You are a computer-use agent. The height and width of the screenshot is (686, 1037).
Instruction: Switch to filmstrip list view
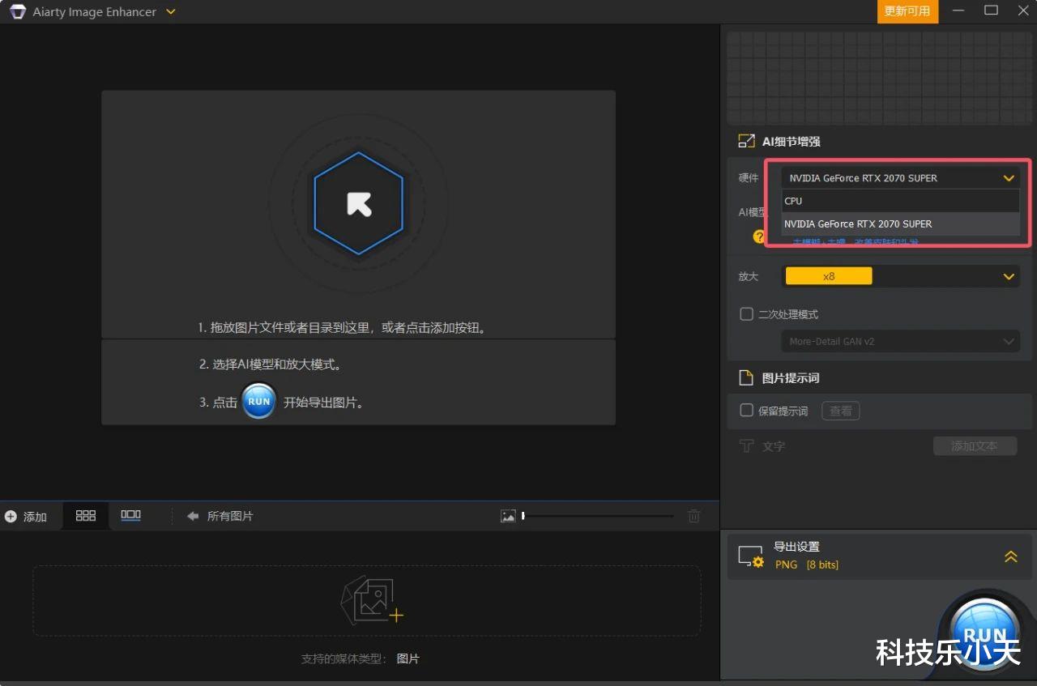pos(130,515)
